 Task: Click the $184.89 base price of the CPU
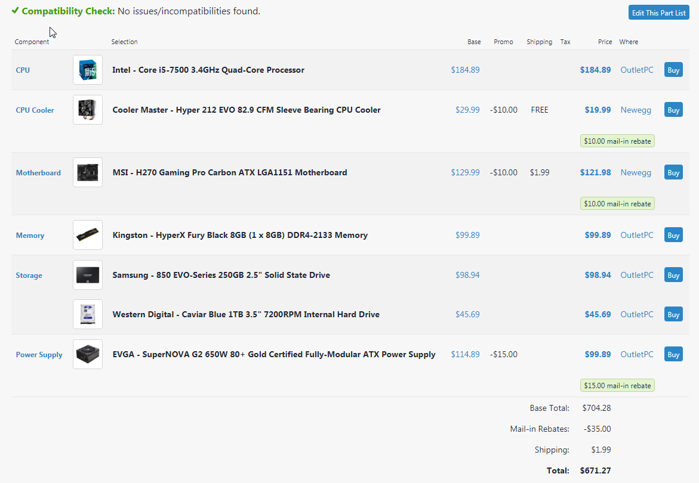tap(466, 70)
